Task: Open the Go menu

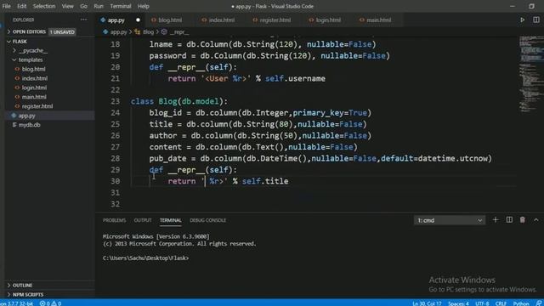Action: (83, 6)
